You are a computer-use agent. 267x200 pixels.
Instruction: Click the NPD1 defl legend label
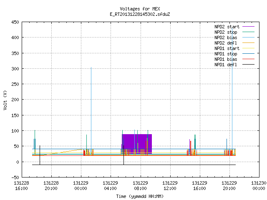[x=226, y=65]
